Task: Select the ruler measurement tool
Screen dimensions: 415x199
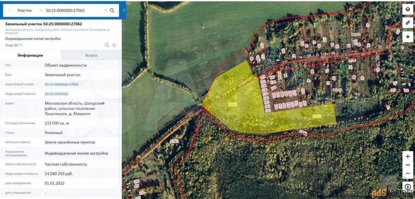Action: click(x=408, y=23)
